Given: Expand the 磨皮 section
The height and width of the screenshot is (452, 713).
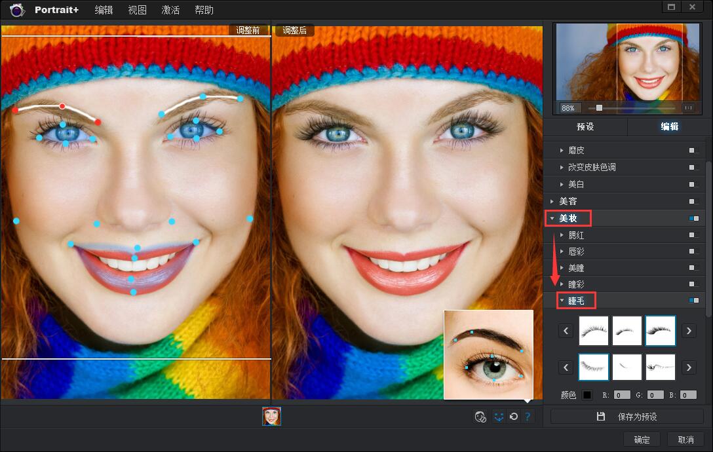Looking at the screenshot, I should click(x=562, y=150).
